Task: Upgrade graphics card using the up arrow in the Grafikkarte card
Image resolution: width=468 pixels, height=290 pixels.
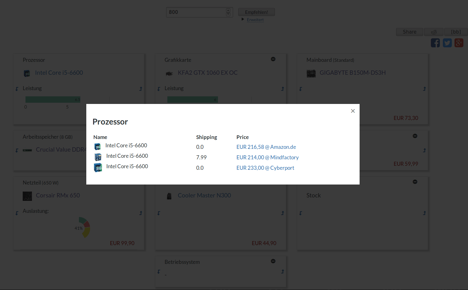Action: click(x=283, y=89)
